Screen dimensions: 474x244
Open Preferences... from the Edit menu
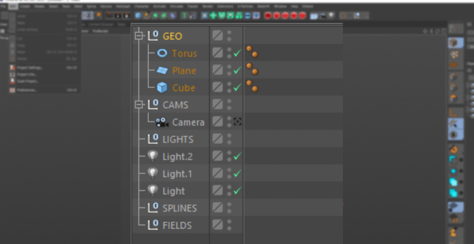coord(26,90)
